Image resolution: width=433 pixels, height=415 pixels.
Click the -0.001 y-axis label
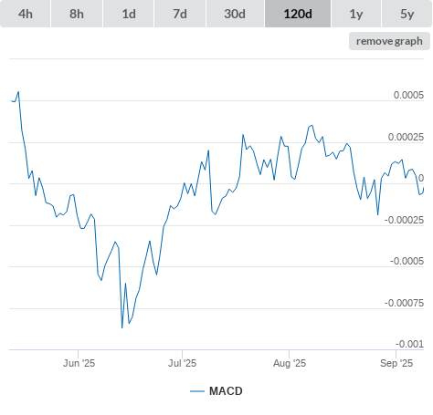pyautogui.click(x=409, y=344)
